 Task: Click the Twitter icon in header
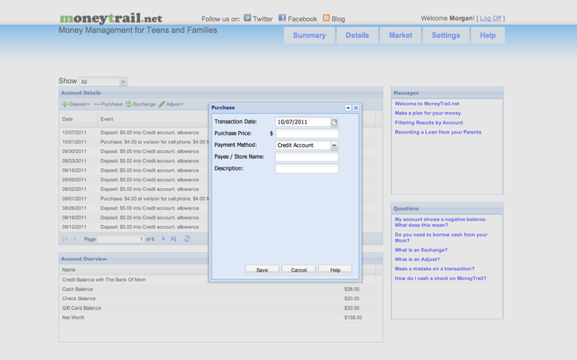[x=247, y=18]
